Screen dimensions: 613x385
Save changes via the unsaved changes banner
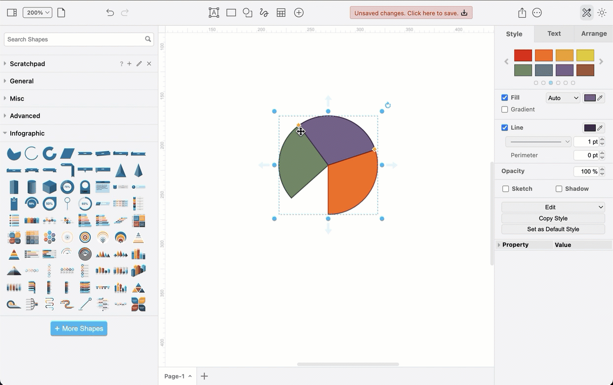coord(411,12)
